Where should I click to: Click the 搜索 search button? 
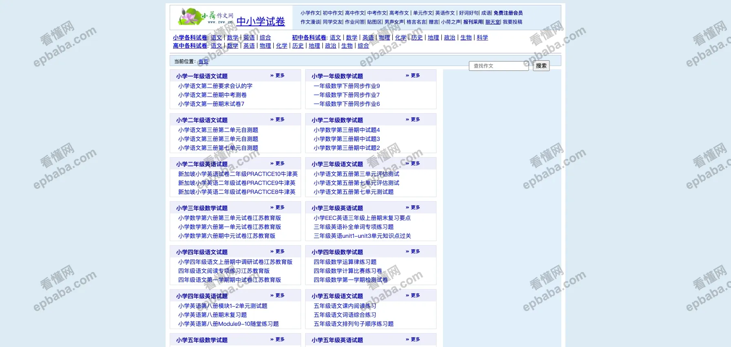(x=541, y=66)
